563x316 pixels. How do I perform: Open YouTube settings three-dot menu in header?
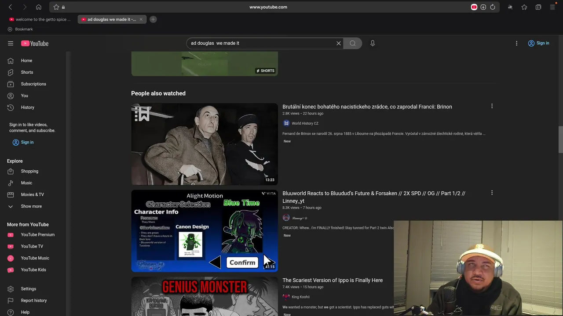[x=517, y=43]
